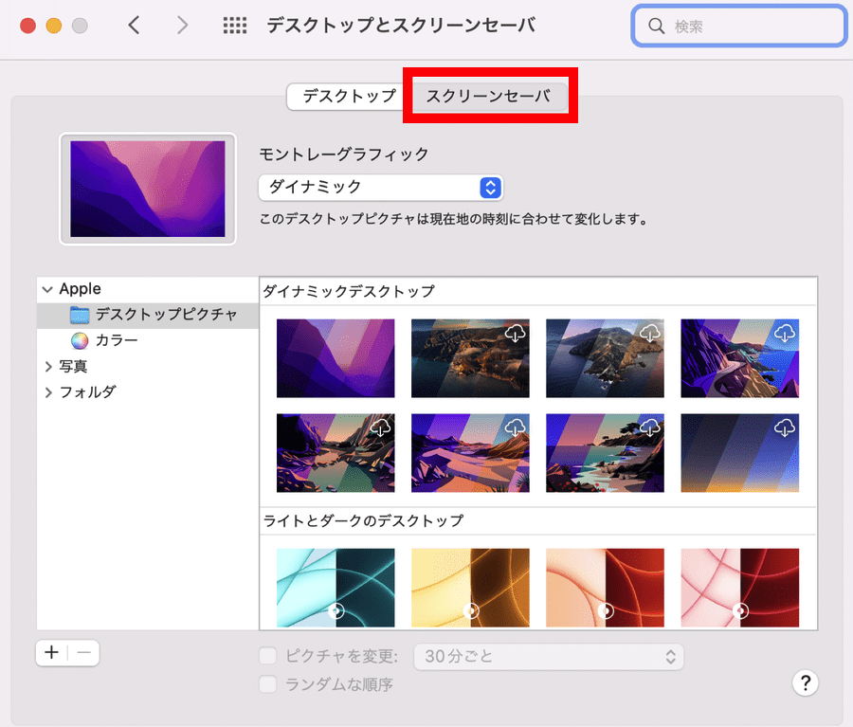Screen dimensions: 853x727
Task: Click the help question mark button
Action: [804, 682]
